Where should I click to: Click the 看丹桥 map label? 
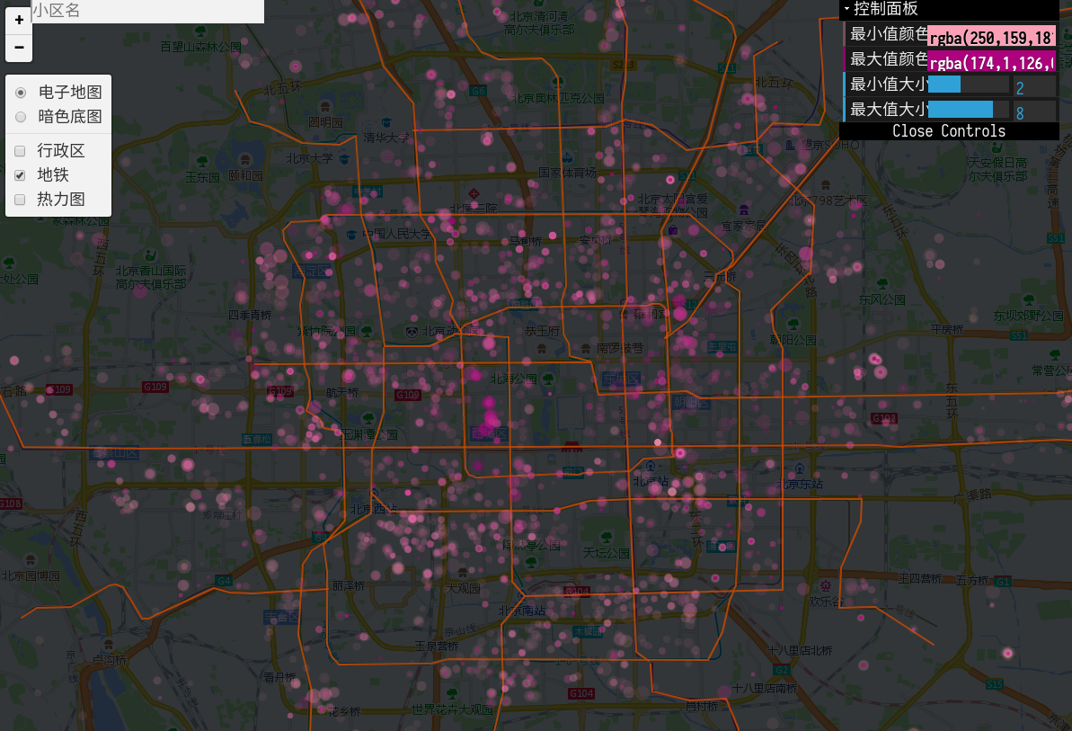click(280, 678)
